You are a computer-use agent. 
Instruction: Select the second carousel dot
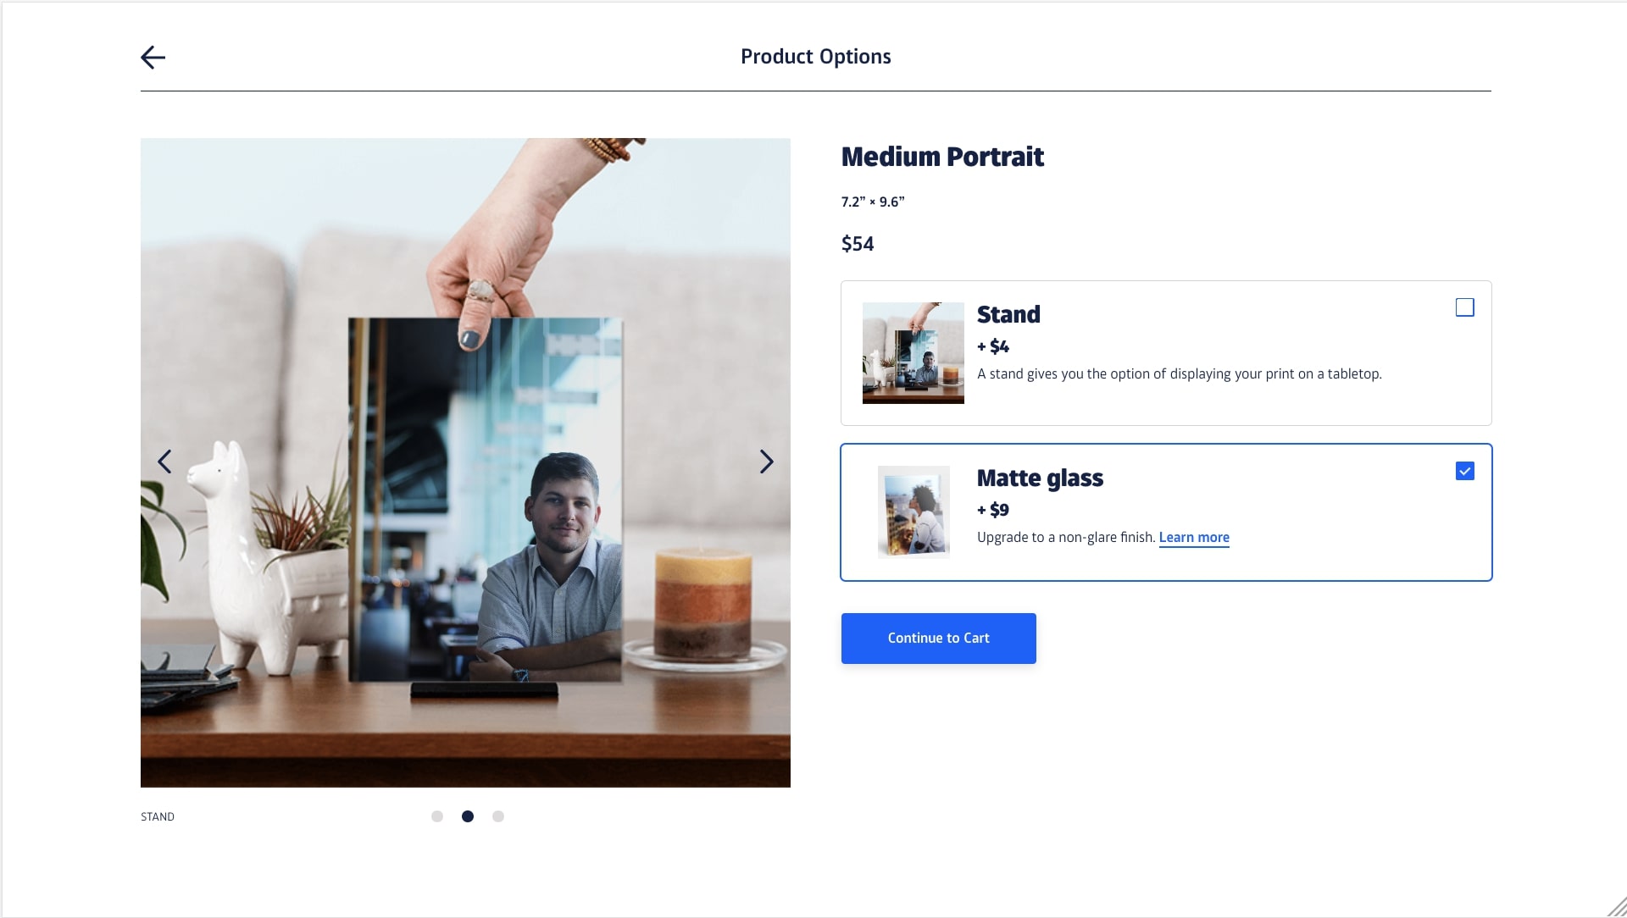pos(468,816)
